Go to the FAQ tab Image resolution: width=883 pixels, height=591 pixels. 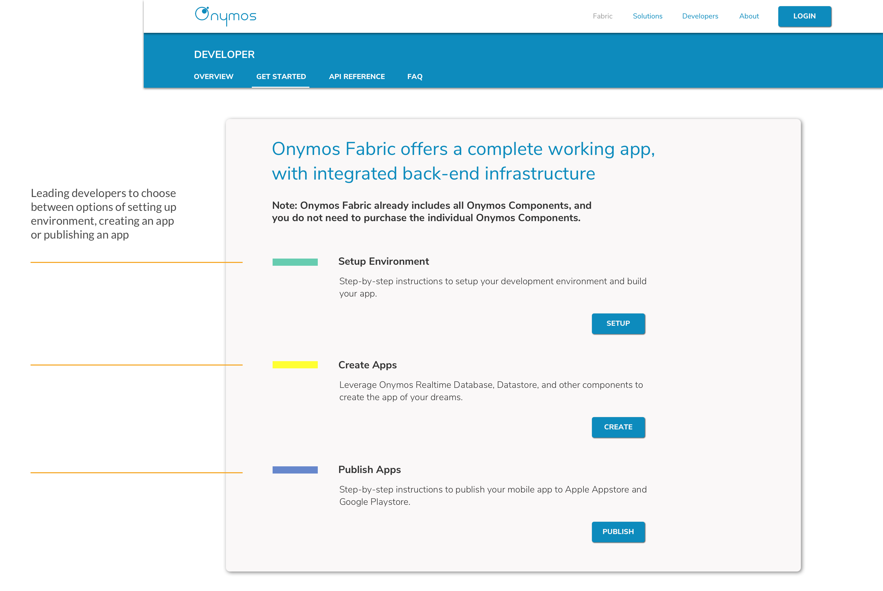click(x=415, y=76)
